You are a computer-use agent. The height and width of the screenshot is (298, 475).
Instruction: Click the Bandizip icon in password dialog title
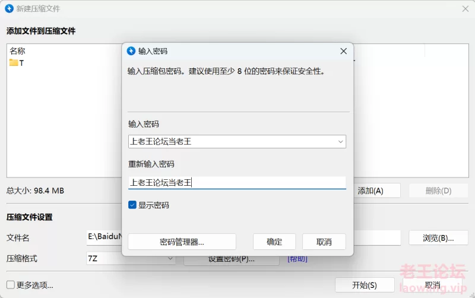coord(131,51)
